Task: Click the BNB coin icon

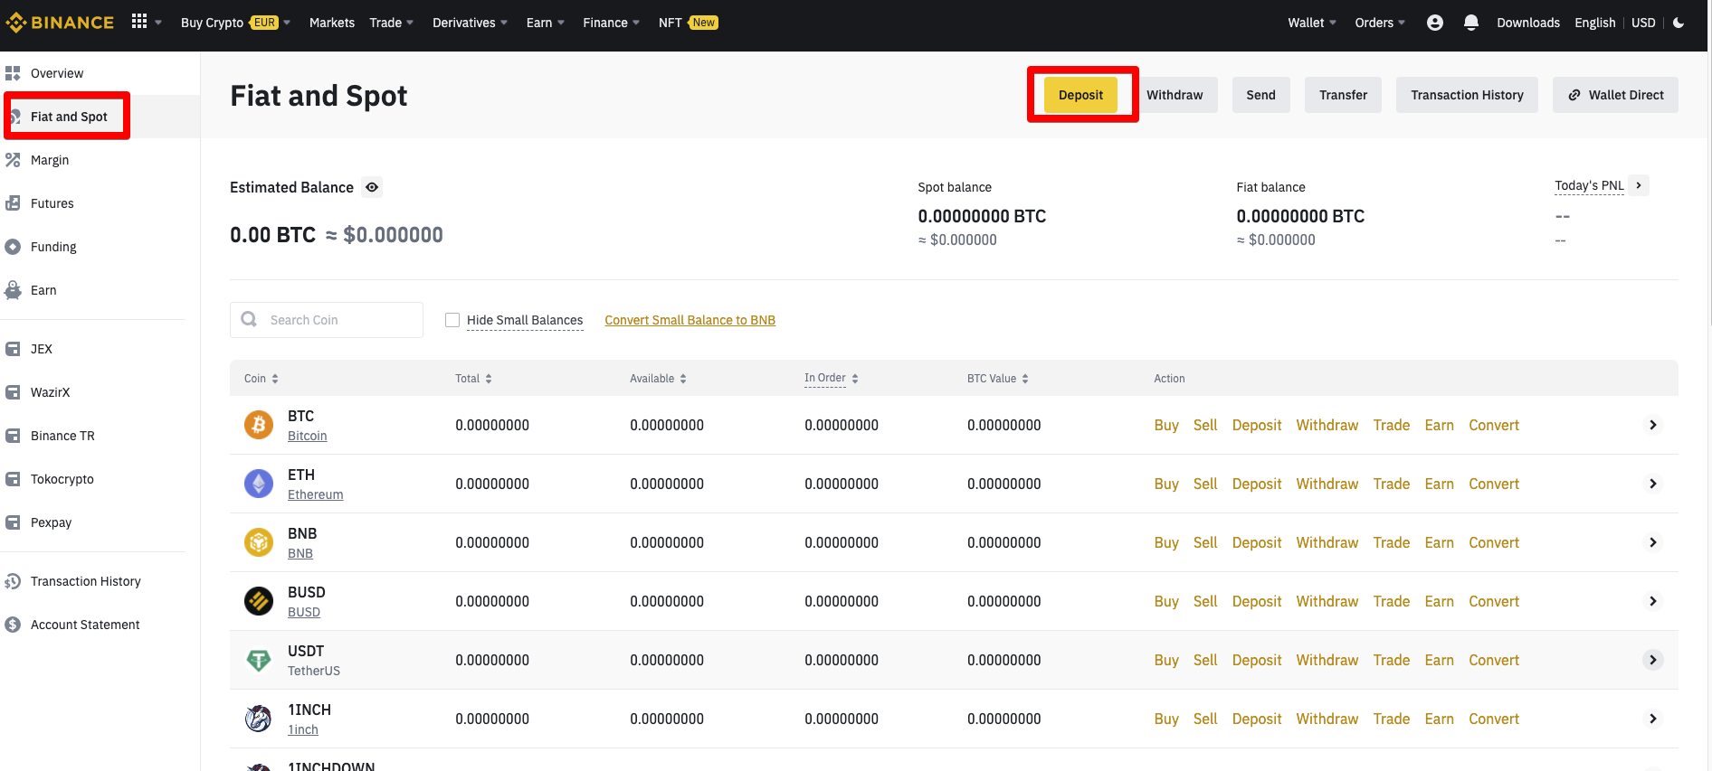Action: [x=259, y=542]
